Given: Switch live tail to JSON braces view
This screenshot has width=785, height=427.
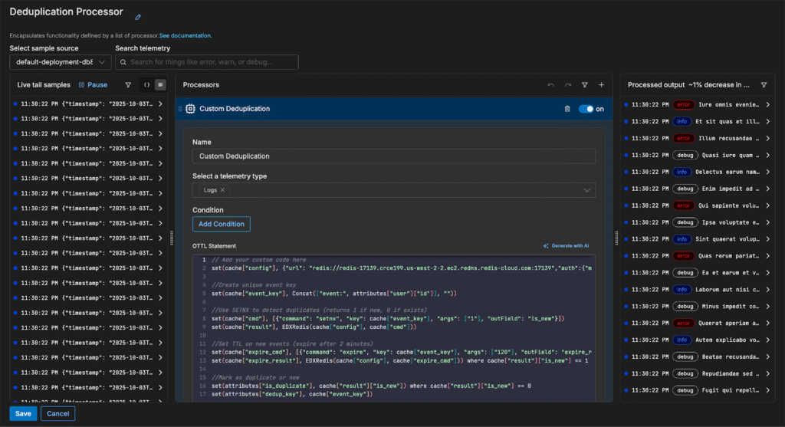Looking at the screenshot, I should point(146,85).
